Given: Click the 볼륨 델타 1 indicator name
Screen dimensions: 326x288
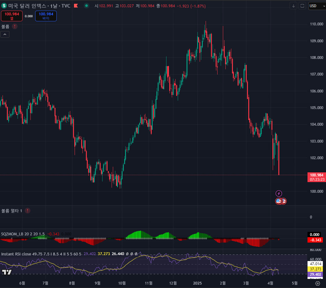Looking at the screenshot, I should (x=12, y=211).
